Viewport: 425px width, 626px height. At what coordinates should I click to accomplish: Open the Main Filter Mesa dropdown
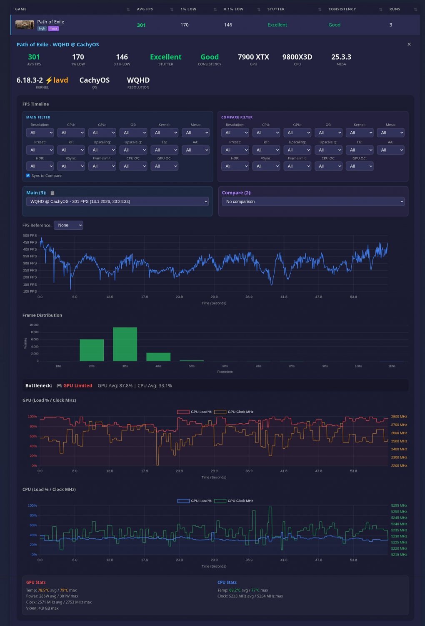195,133
